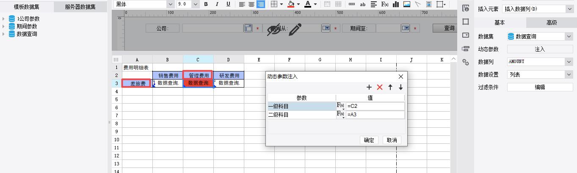The width and height of the screenshot is (577, 173).
Task: Open cell attributes square icon in sidebar
Action: point(466,22)
